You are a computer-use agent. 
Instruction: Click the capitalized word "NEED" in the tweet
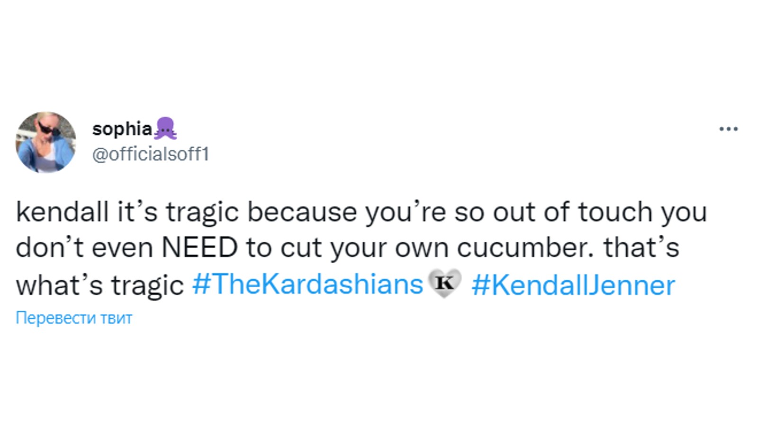coord(199,248)
